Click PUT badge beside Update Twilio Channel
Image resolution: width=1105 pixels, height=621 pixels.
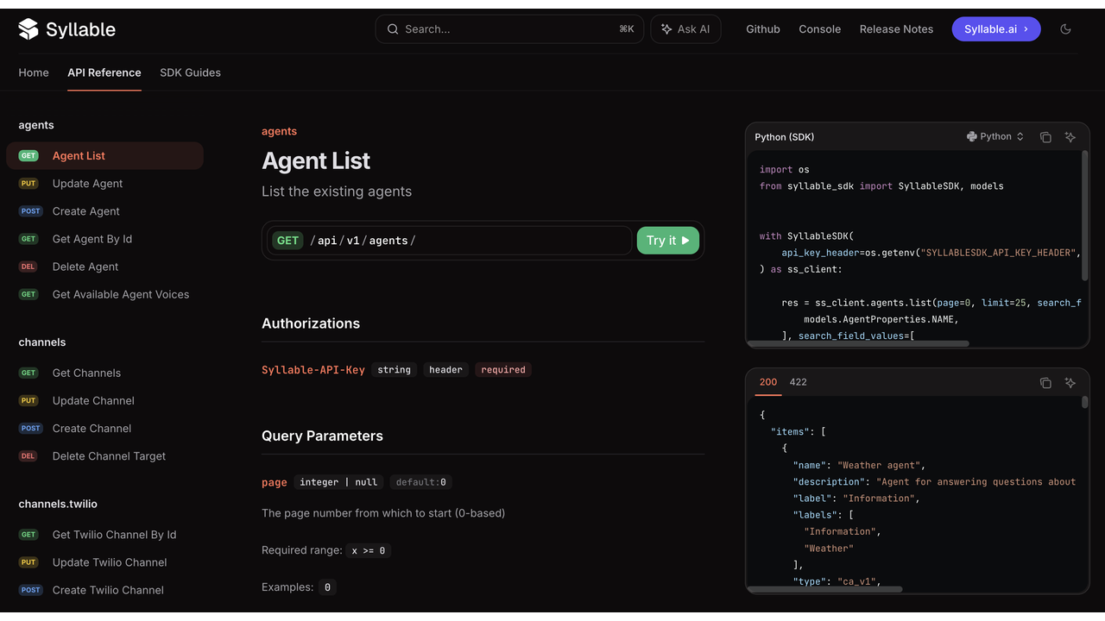click(x=28, y=562)
